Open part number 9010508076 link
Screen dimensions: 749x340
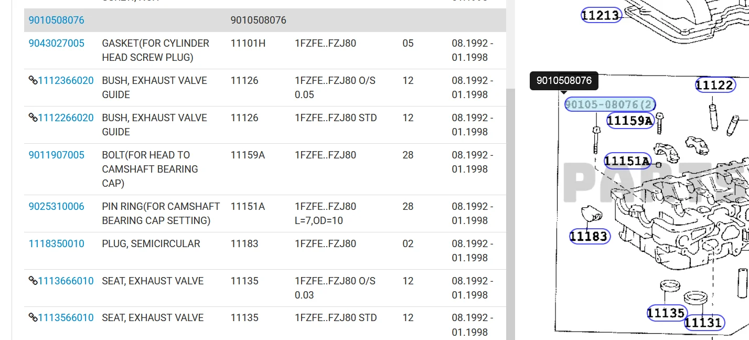[56, 20]
